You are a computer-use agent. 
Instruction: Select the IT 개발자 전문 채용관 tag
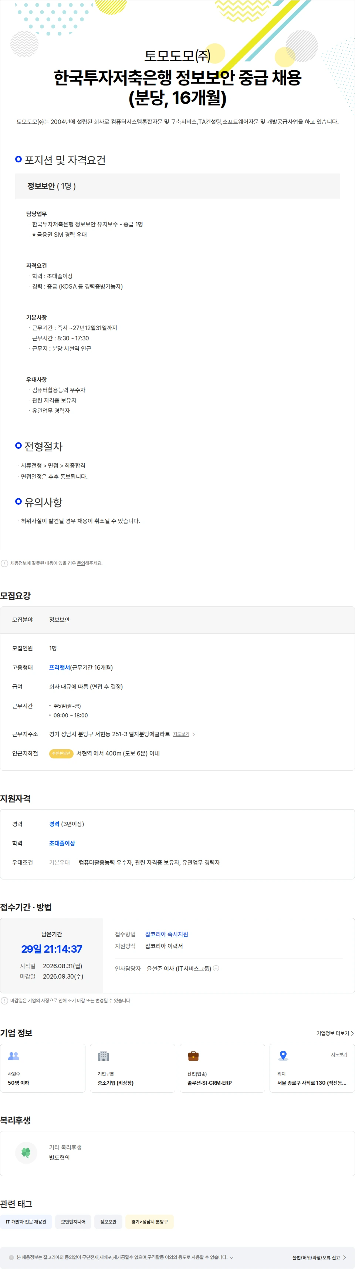(x=26, y=1222)
